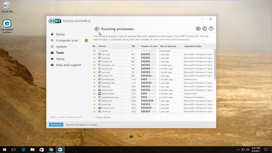Click user count bar for svchost.exe

[x=148, y=76]
